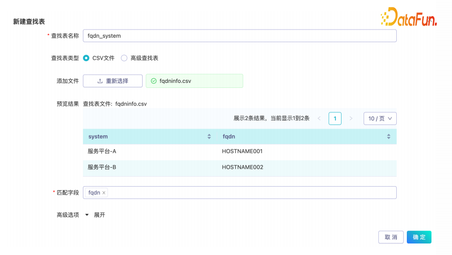The height and width of the screenshot is (255, 452).
Task: Click the sort icon in fqdn column
Action: click(389, 137)
